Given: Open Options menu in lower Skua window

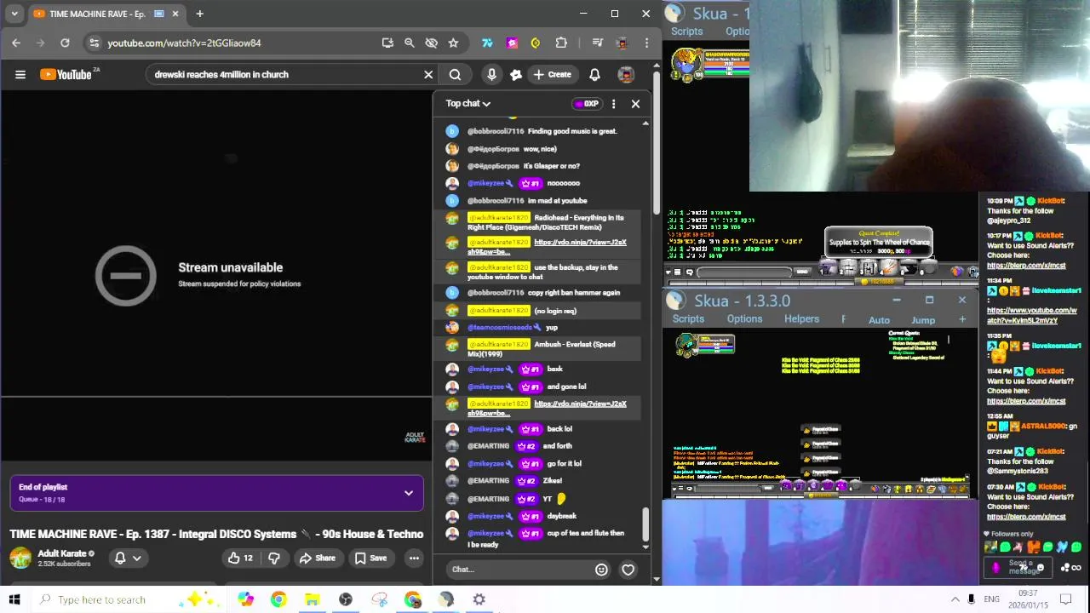Looking at the screenshot, I should [x=744, y=319].
